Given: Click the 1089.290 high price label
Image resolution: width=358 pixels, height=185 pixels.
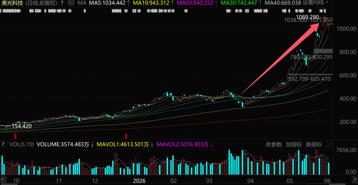Looking at the screenshot, I should pyautogui.click(x=307, y=17).
